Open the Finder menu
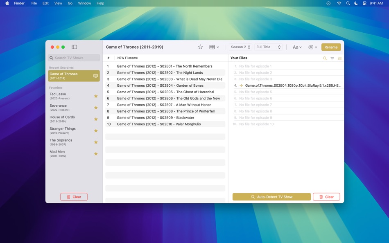Screen dimensions: 389x243 pos(19,3)
